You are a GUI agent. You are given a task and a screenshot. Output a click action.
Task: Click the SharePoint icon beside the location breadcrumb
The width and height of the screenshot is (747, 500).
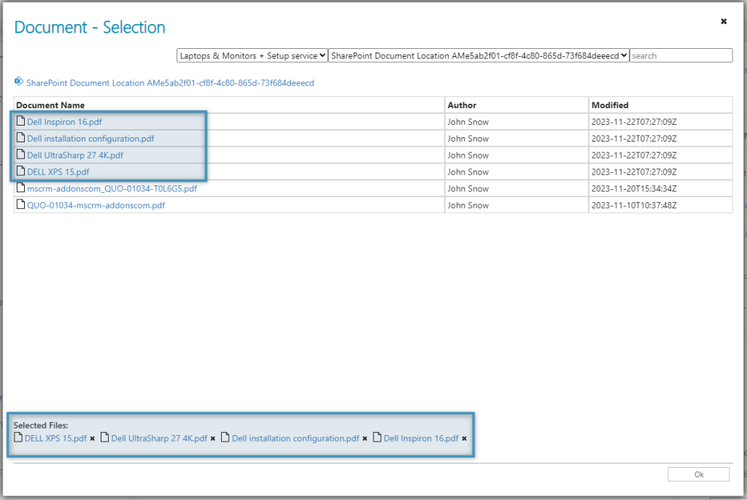[18, 82]
